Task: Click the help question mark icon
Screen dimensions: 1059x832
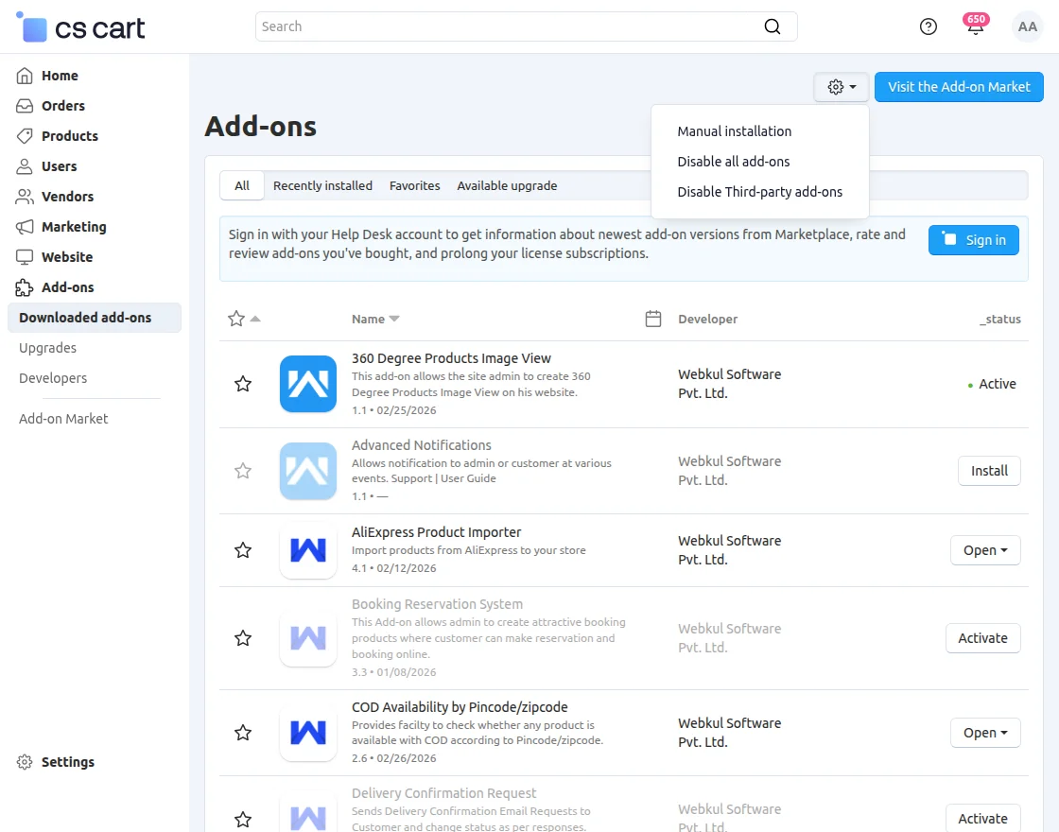Action: click(x=929, y=26)
